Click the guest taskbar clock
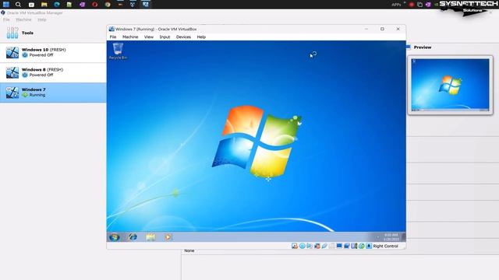Screen dimensions: 499x280 [x=391, y=236]
